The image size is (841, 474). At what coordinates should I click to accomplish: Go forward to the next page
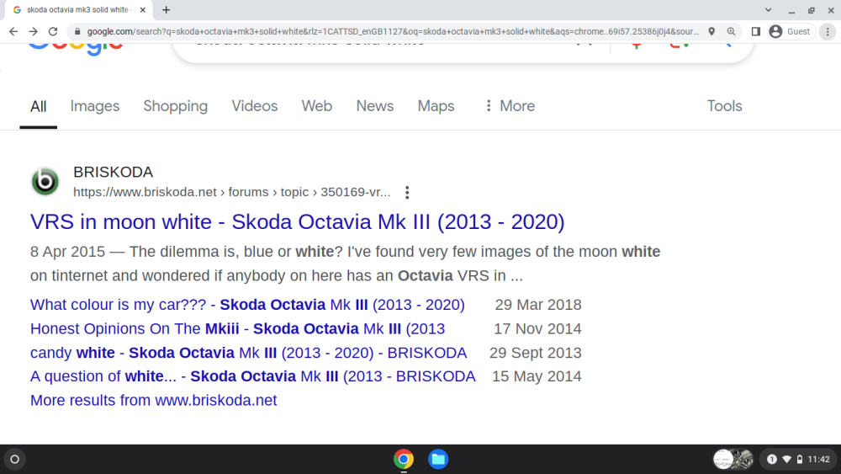34,32
